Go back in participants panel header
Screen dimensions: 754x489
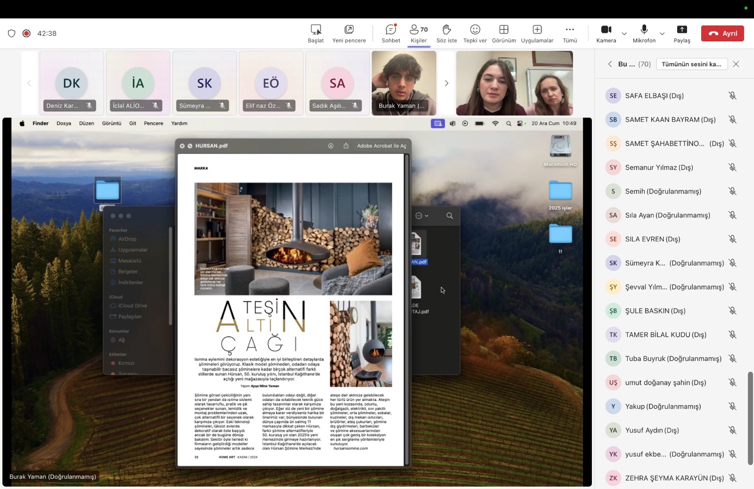pyautogui.click(x=610, y=64)
